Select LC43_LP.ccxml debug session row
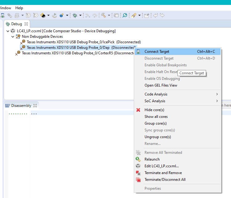The image size is (231, 198). 66,31
